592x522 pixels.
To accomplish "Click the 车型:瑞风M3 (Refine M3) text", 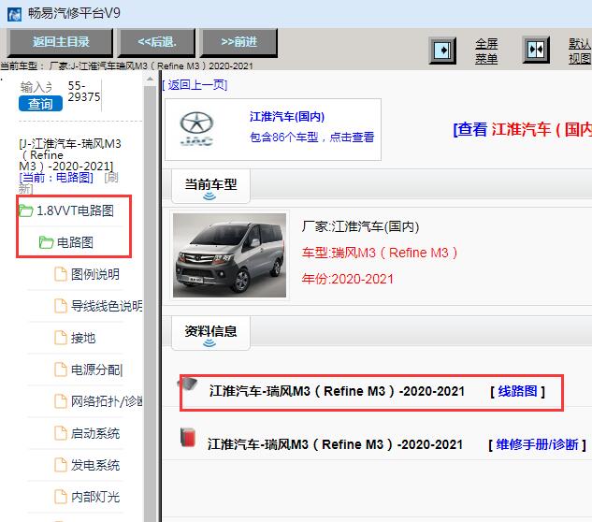I will (380, 253).
